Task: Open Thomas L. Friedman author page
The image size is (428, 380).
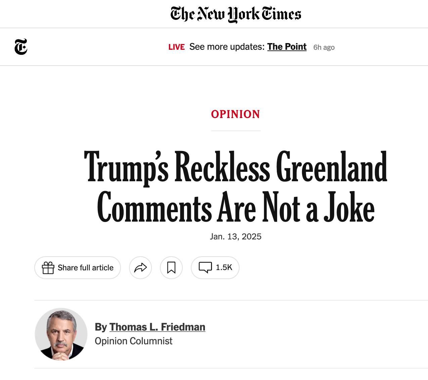Action: tap(157, 327)
